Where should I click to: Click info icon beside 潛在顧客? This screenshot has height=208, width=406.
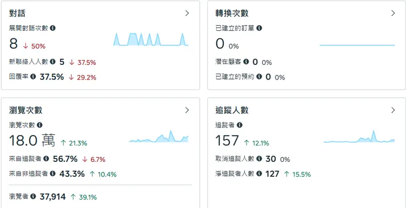tap(246, 61)
